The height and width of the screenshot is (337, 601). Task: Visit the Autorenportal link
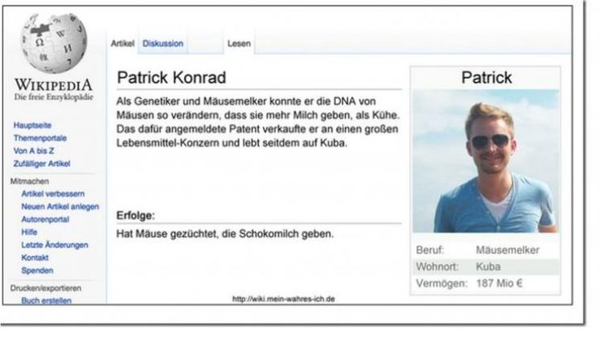[45, 219]
